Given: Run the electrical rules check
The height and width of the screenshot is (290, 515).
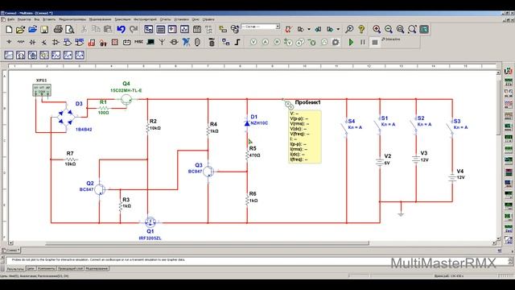Looking at the screenshot, I should click(x=288, y=30).
